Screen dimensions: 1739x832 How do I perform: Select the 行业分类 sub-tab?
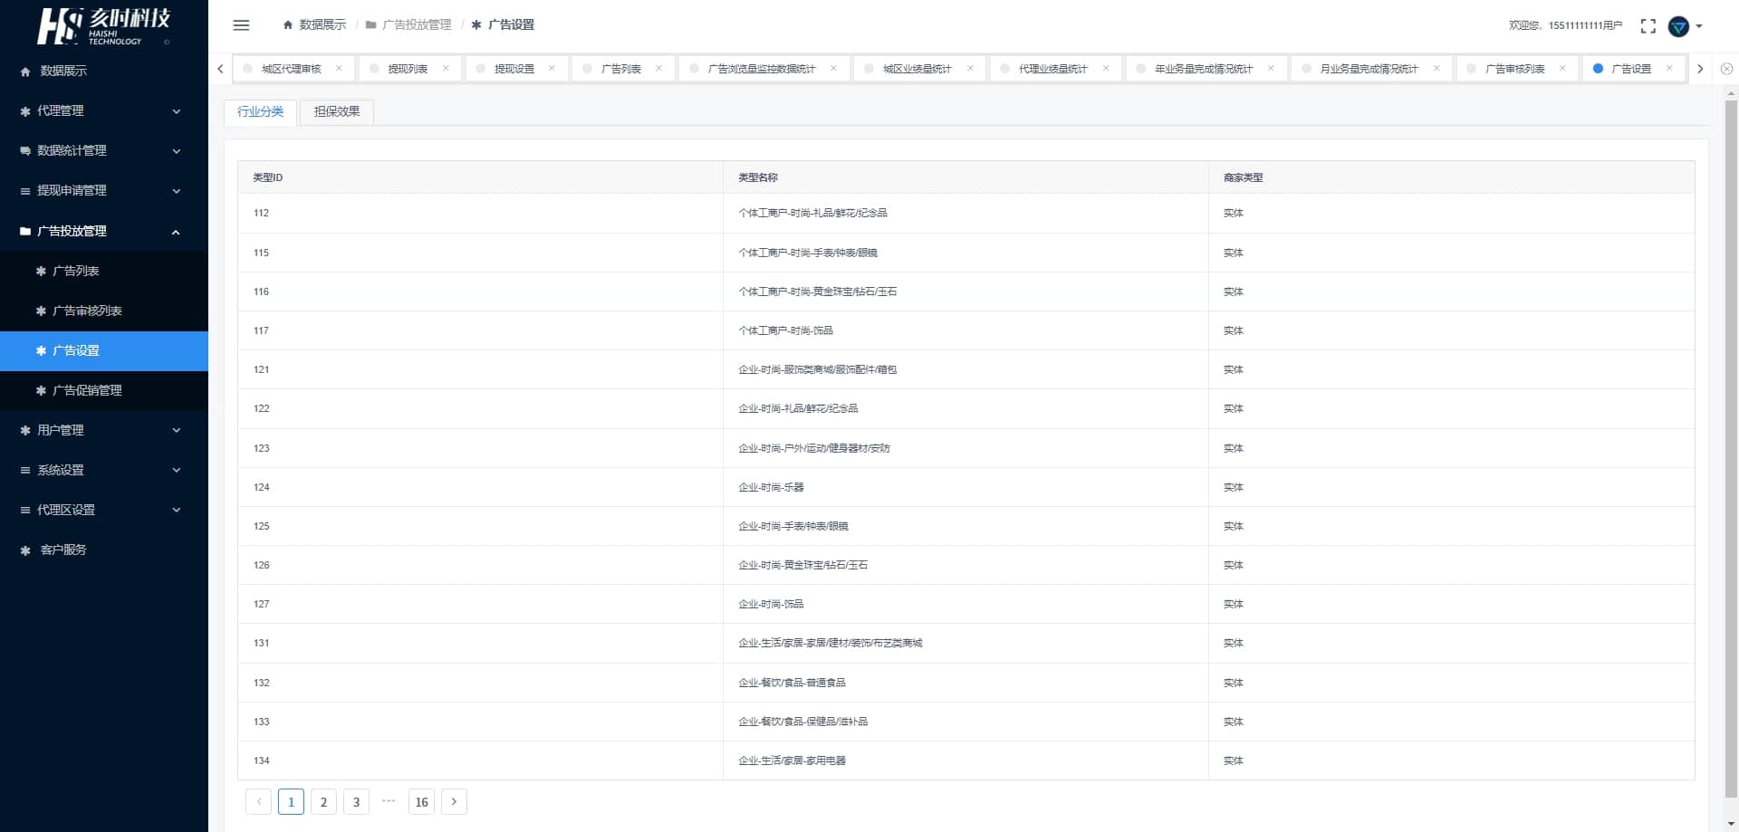click(x=261, y=111)
